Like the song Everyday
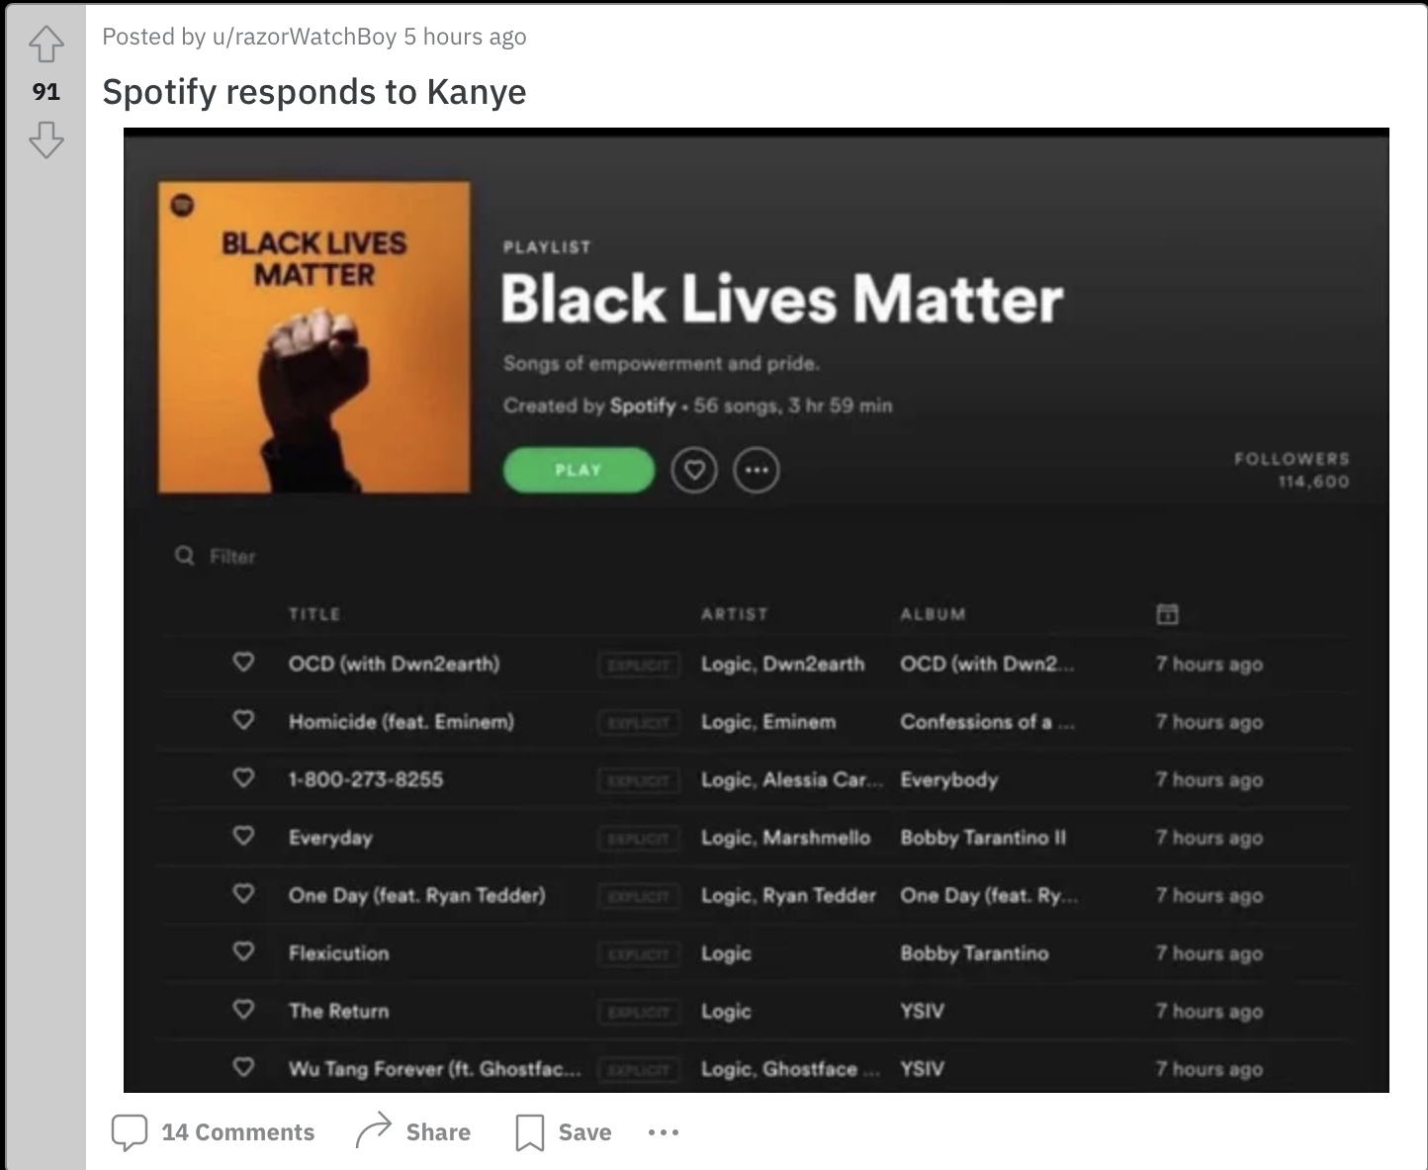 243,837
